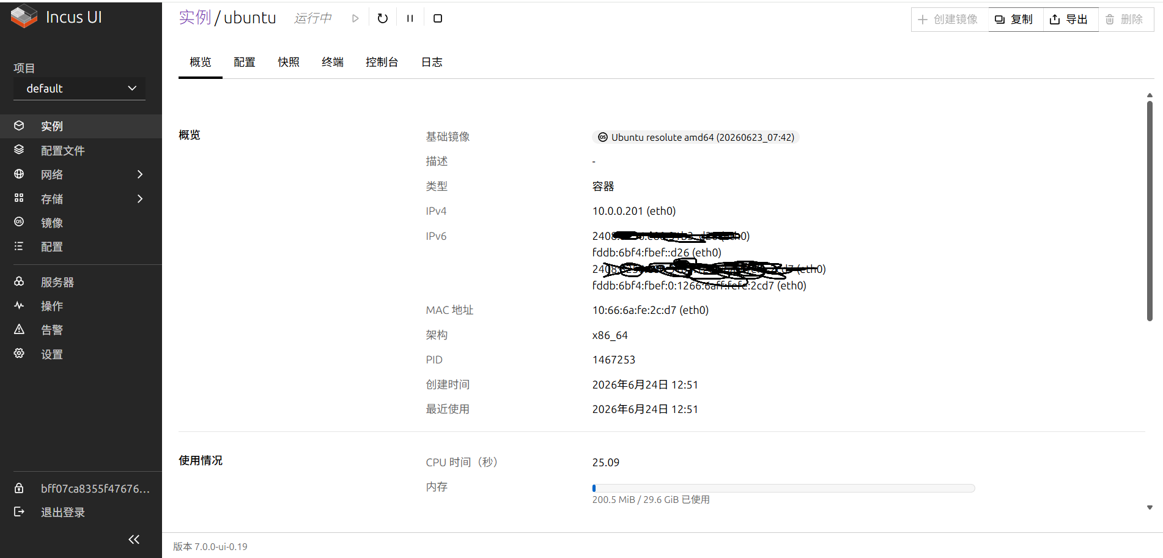Switch to the instance 配置 tab
The width and height of the screenshot is (1163, 558).
click(x=245, y=62)
